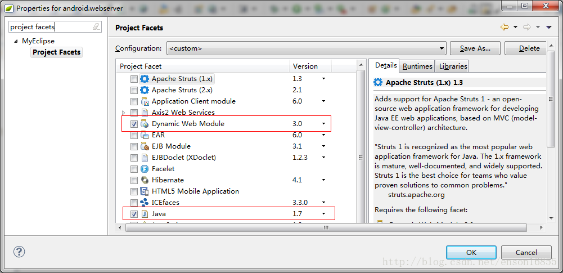Click the Save As... button
The image size is (563, 273).
point(475,48)
